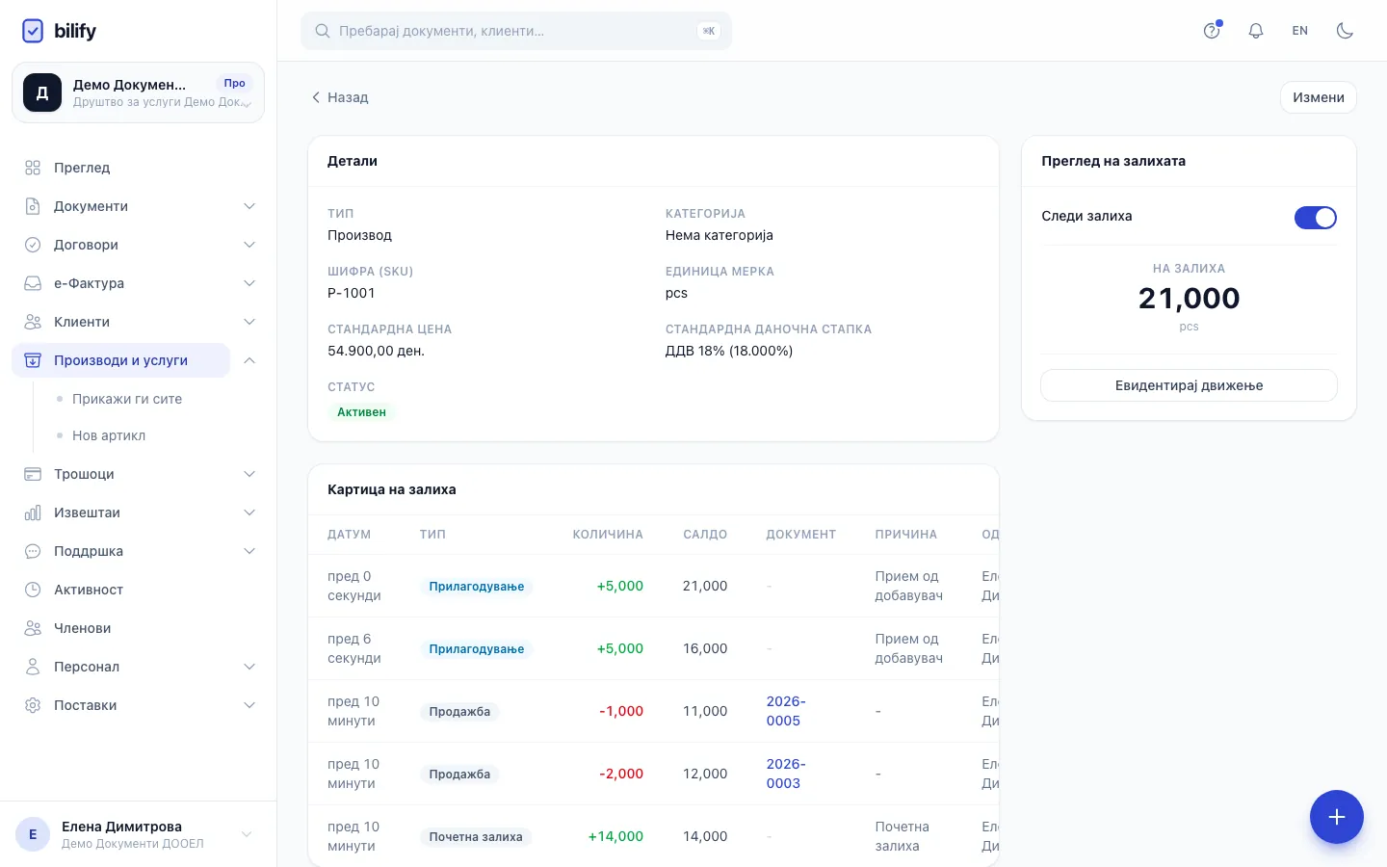This screenshot has width=1387, height=867.
Task: Open the help question-mark icon
Action: click(1212, 31)
